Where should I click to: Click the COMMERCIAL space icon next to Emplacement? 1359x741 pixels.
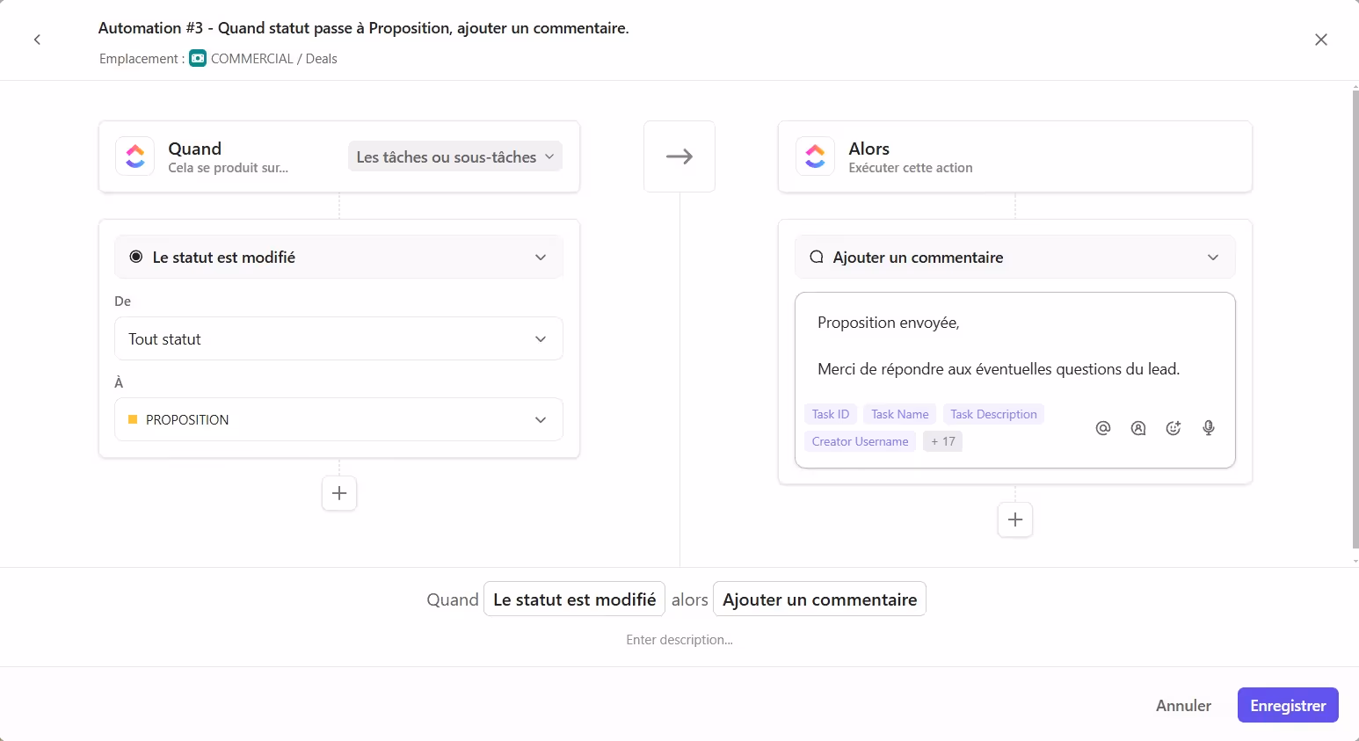pos(197,58)
